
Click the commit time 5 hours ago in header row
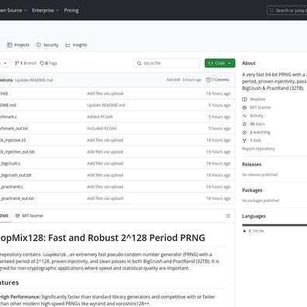(192, 80)
